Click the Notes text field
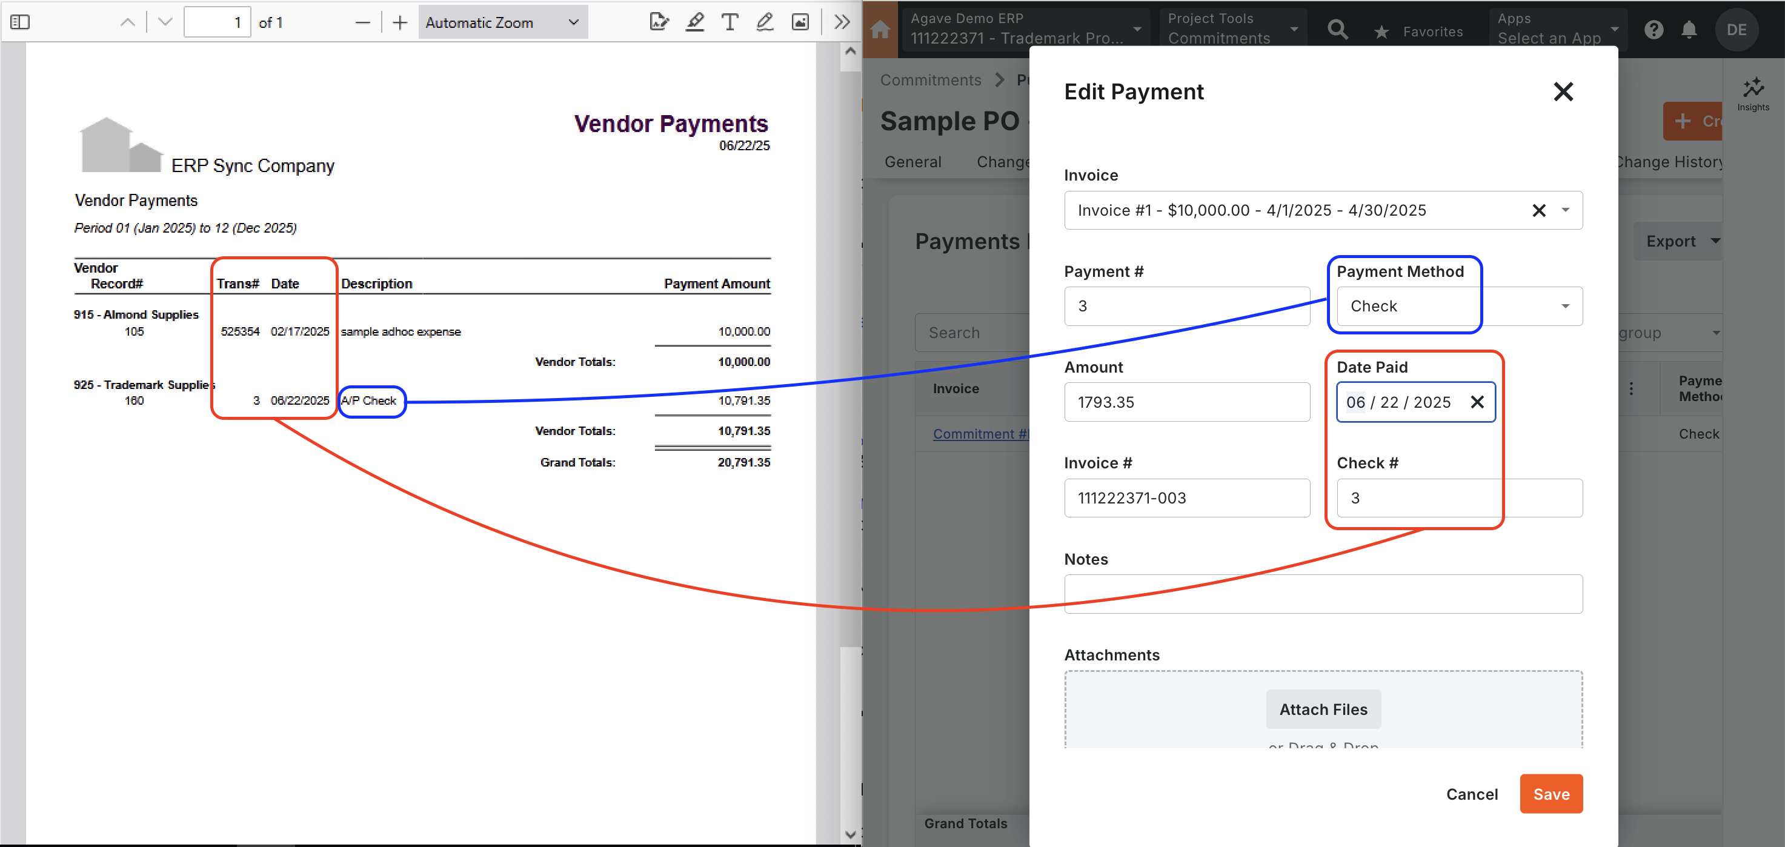 click(x=1323, y=594)
